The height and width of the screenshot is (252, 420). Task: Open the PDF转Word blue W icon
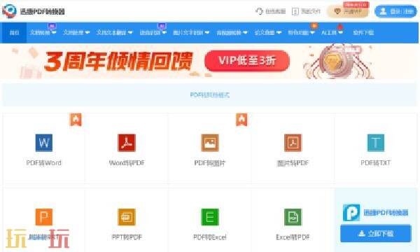(x=44, y=143)
